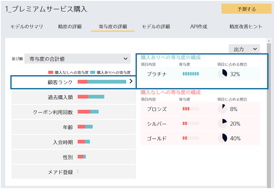Select the メアド登録 feature row
275x189 pixels.
point(74,172)
